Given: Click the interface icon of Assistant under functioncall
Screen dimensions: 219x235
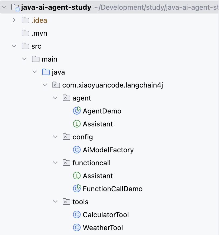Looking at the screenshot, I should pos(77,176).
